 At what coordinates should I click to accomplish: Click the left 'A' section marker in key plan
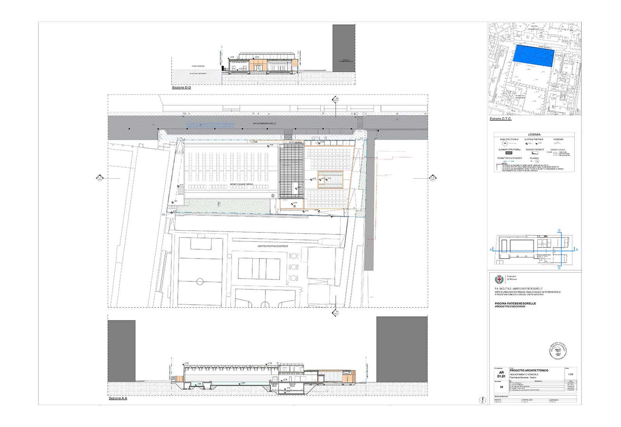pyautogui.click(x=491, y=250)
